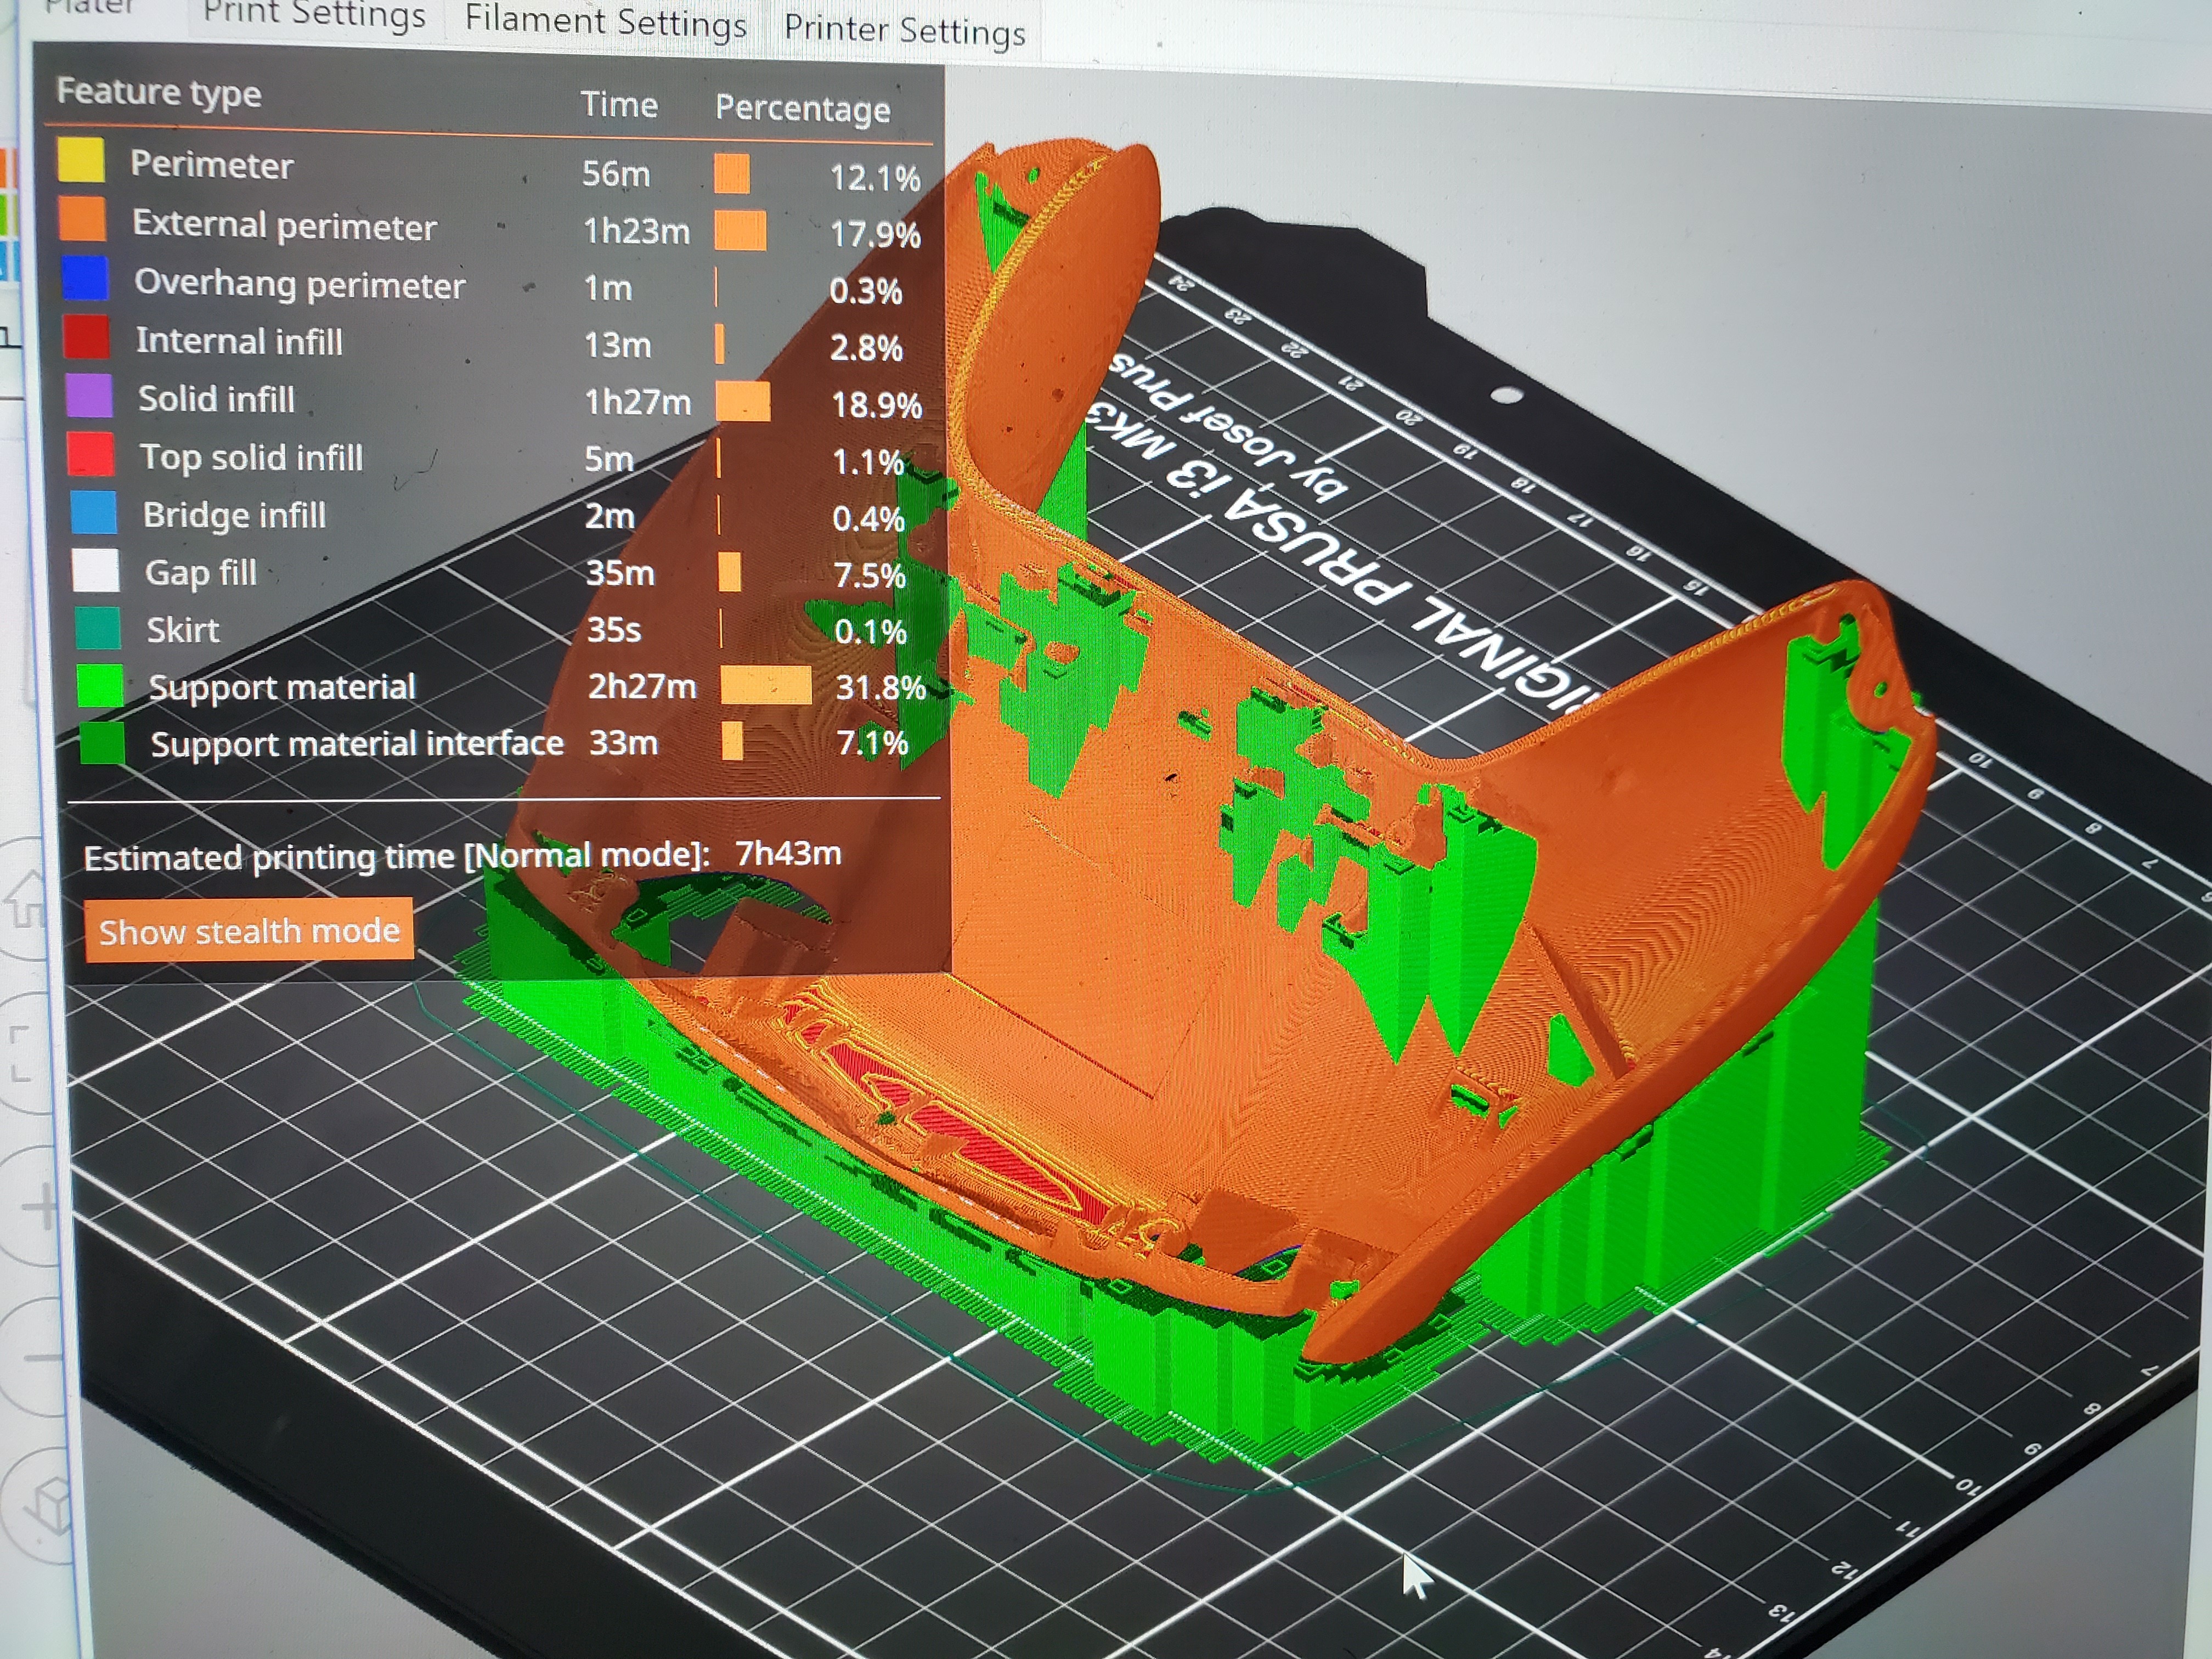Switch to Filament Settings tab
The image size is (2212, 1659).
click(x=605, y=21)
